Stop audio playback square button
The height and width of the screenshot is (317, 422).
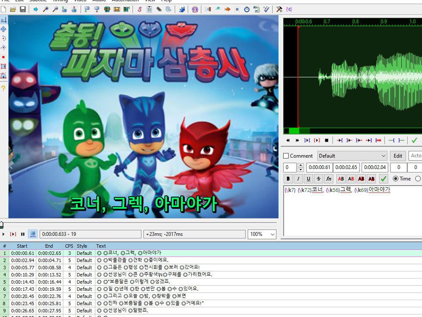pos(327,140)
